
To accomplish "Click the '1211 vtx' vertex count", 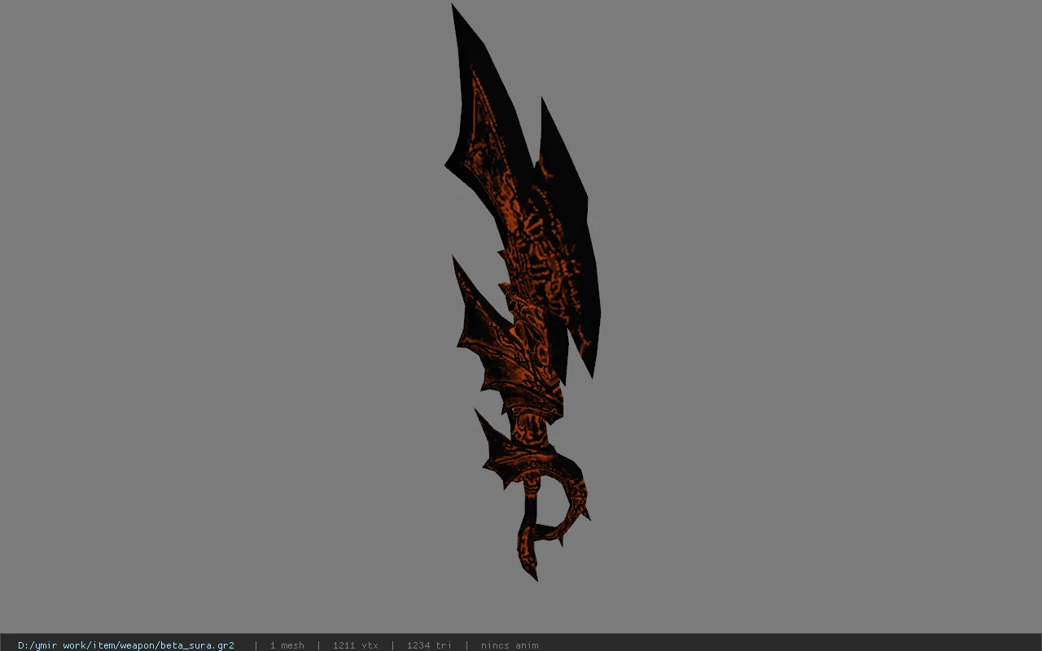I will click(x=355, y=645).
